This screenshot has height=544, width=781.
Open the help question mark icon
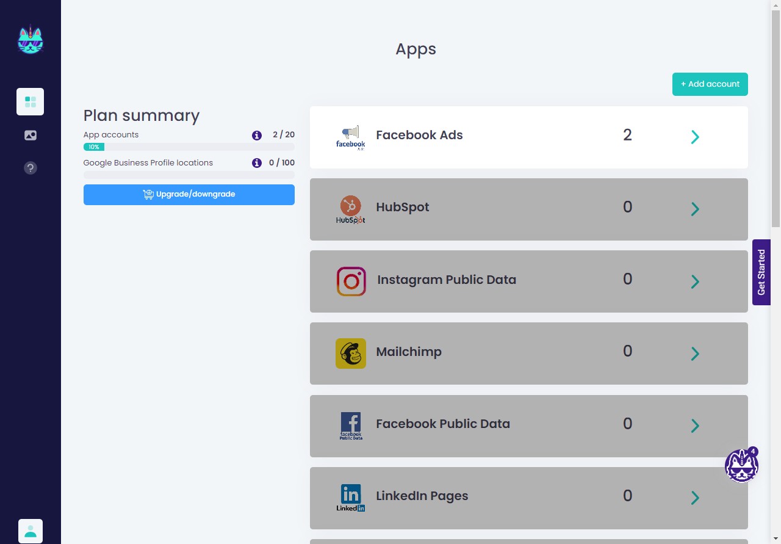pos(31,167)
